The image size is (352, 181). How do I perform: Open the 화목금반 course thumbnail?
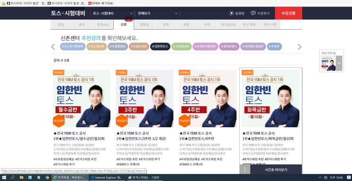(x=271, y=99)
